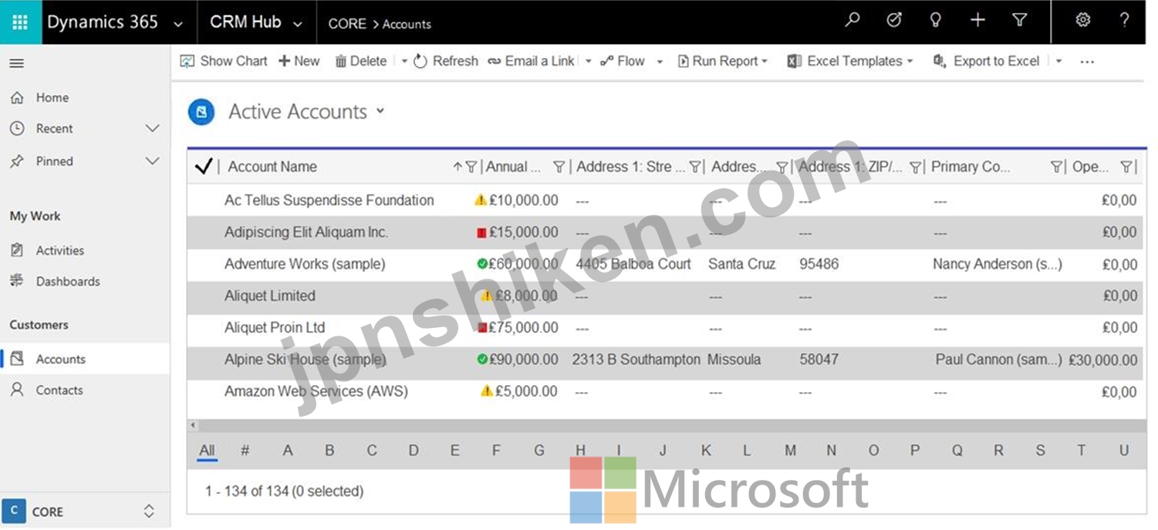Open the task flow checkmark icon

(x=894, y=21)
